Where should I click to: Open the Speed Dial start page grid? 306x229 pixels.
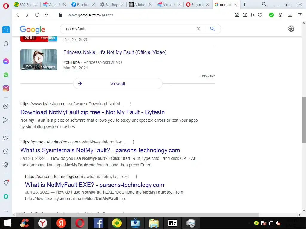click(x=46, y=15)
